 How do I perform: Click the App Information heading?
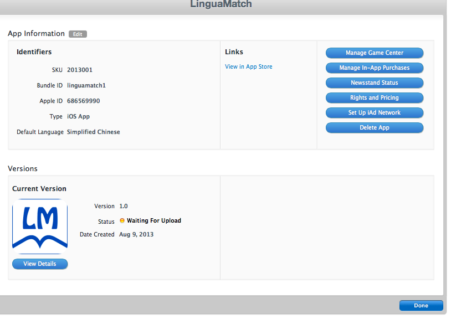pos(36,34)
